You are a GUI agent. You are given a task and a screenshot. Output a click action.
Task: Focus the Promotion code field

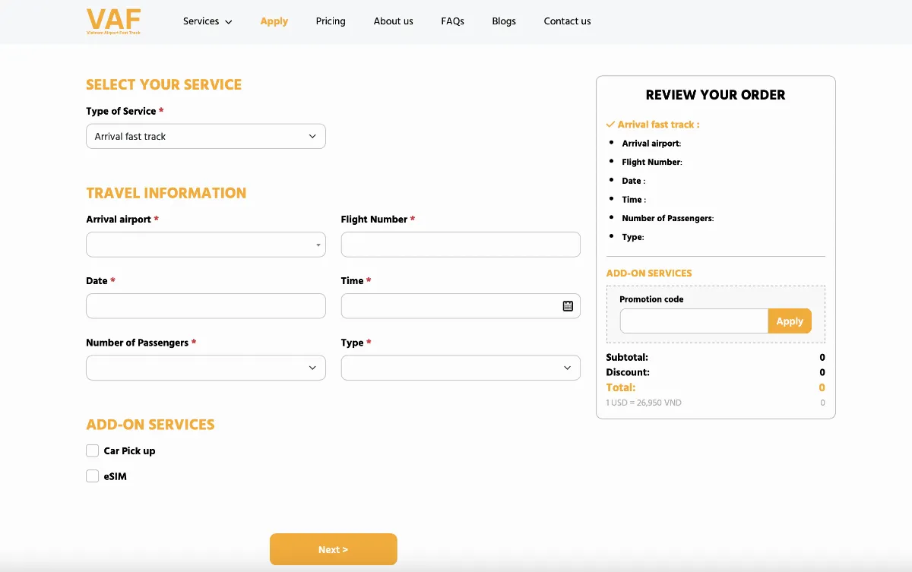tap(694, 321)
